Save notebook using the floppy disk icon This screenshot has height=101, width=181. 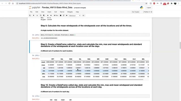pos(30,15)
